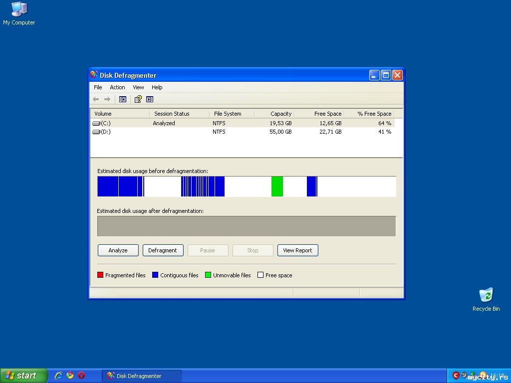
Task: Click the View Report button
Action: (x=297, y=250)
